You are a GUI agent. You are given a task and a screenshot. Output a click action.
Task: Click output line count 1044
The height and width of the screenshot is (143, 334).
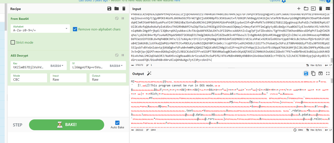151,130
